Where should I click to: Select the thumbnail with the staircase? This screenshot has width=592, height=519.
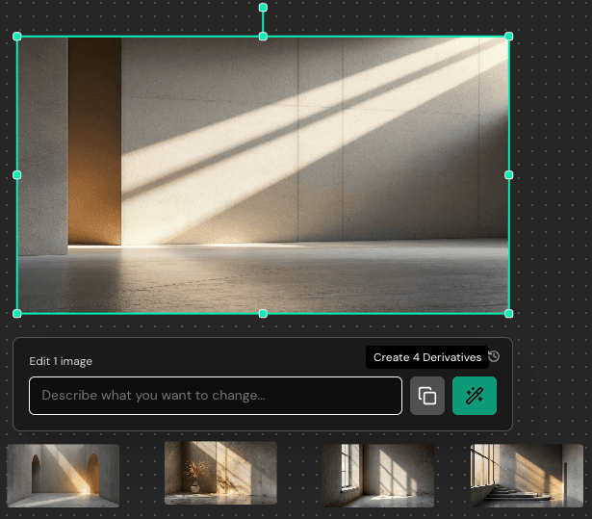point(527,475)
